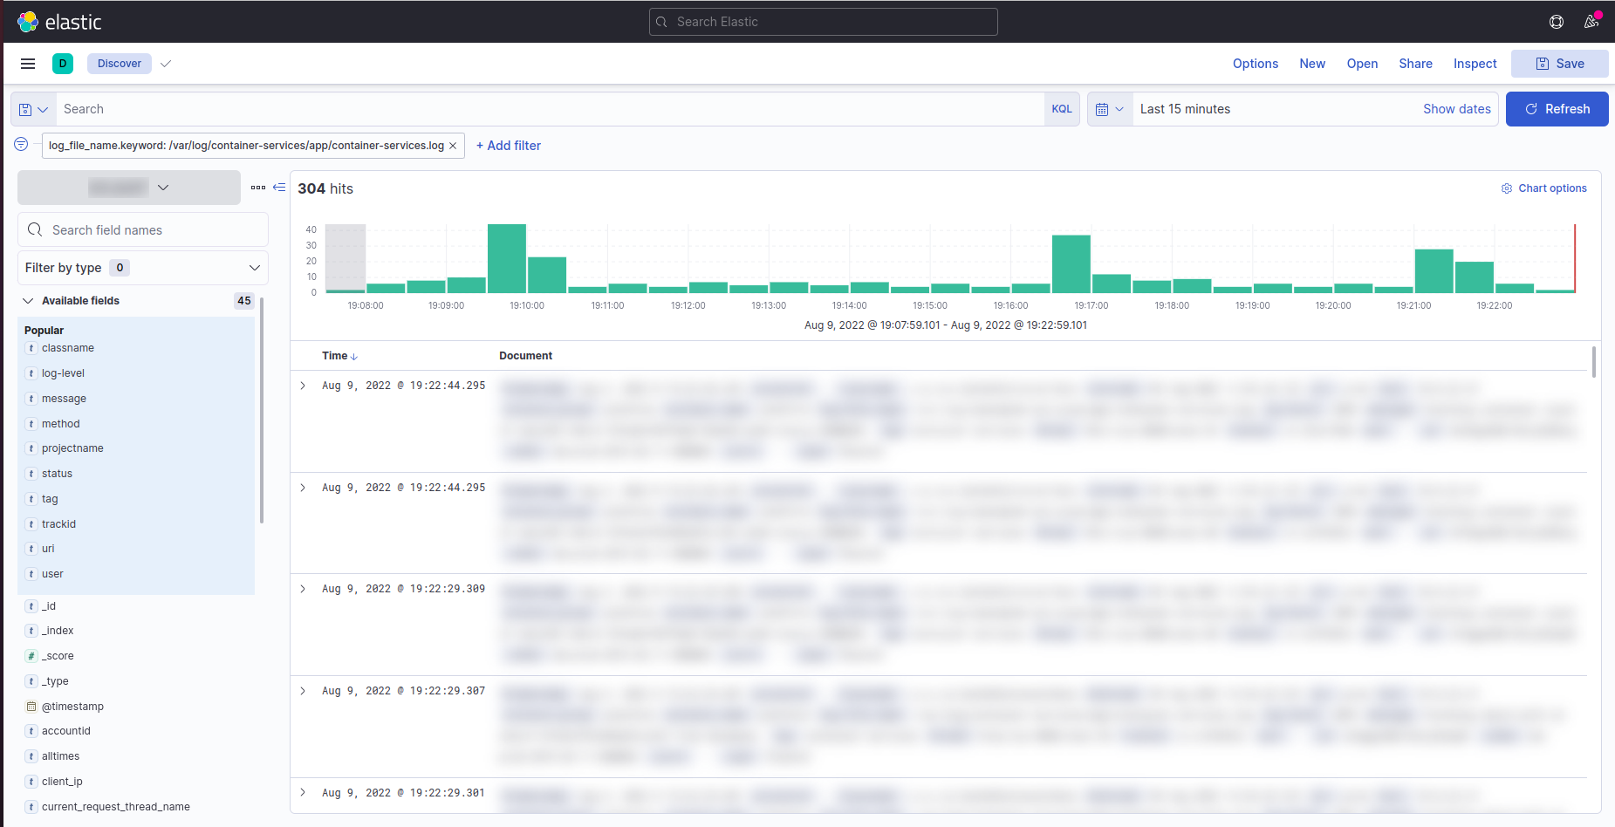
Task: Click the calendar quick-select date icon
Action: pyautogui.click(x=1109, y=110)
